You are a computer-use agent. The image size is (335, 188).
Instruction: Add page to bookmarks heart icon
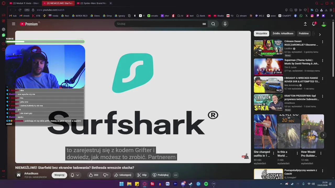(305, 10)
